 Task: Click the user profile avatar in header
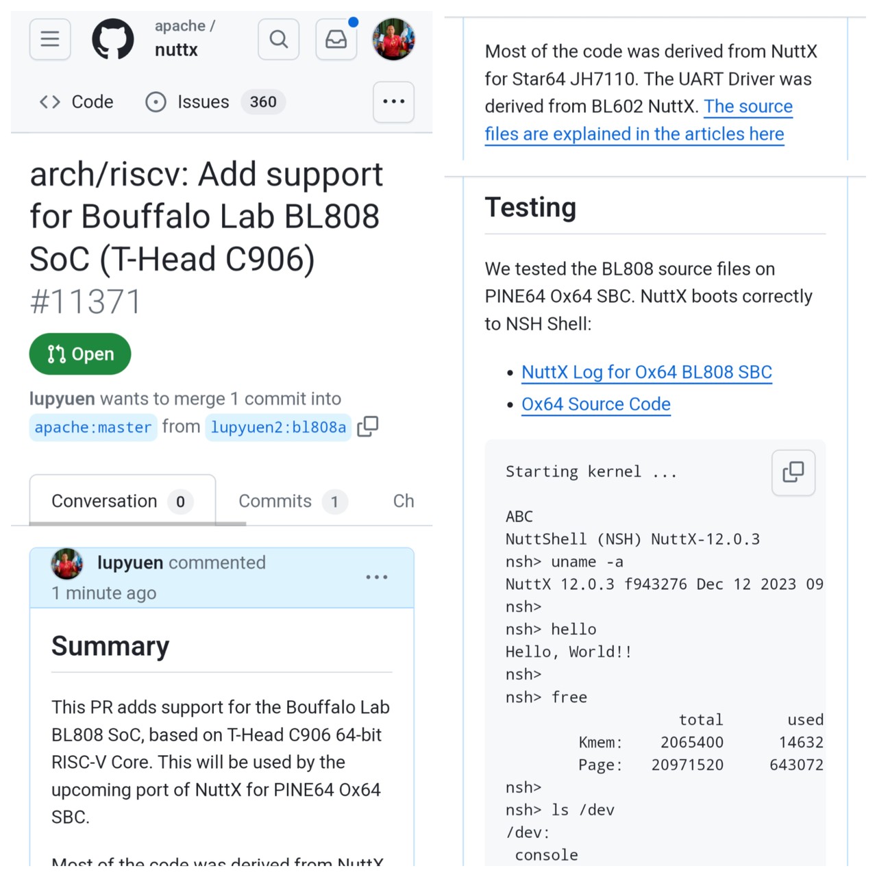[393, 39]
